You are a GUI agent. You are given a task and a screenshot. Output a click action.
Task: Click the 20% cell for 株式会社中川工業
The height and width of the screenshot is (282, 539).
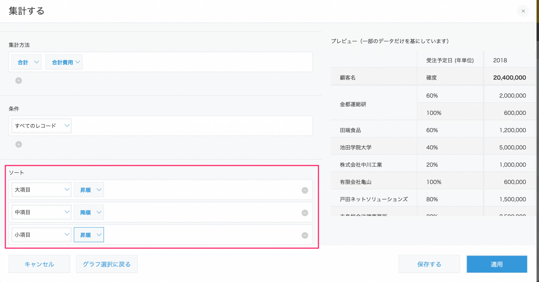pos(432,165)
